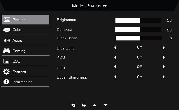
Task: Open System settings via gear icon
Action: 6,72
